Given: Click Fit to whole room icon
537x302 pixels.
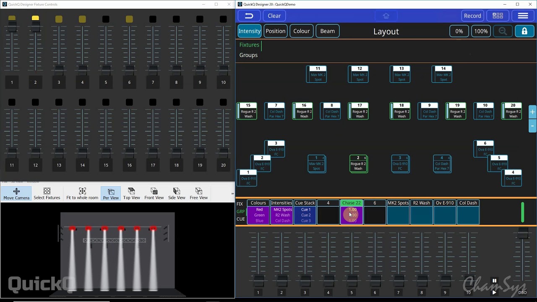Looking at the screenshot, I should (82, 194).
